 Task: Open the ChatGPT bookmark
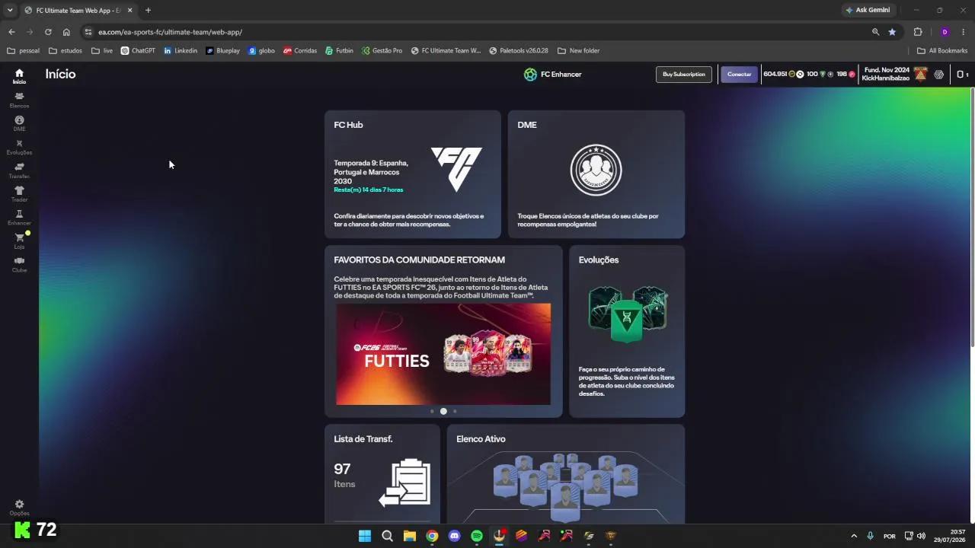tap(138, 50)
